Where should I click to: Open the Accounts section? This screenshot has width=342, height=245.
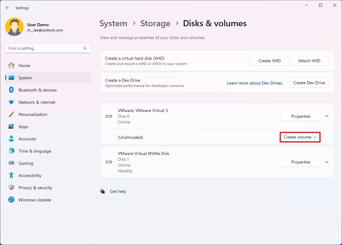click(28, 139)
